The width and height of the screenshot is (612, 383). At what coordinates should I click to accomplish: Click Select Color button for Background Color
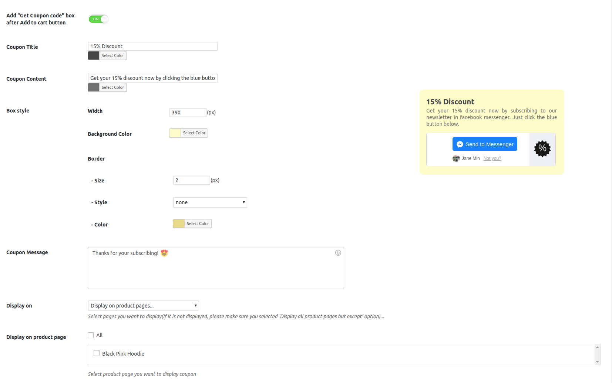point(194,133)
